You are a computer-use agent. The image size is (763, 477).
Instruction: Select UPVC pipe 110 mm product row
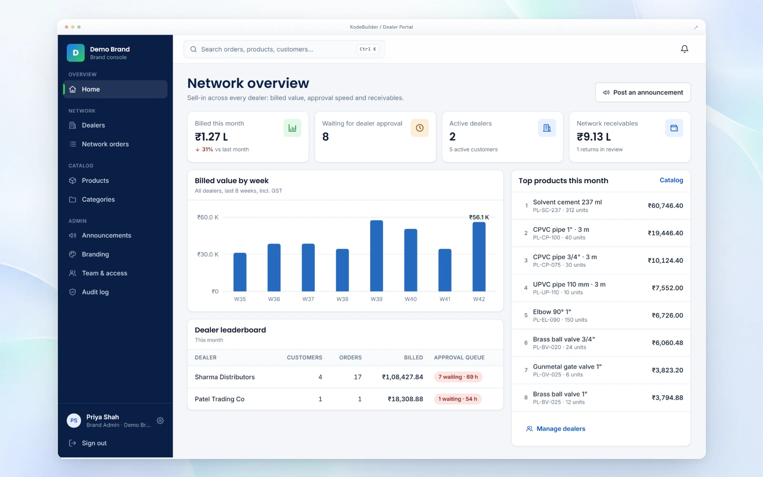601,288
